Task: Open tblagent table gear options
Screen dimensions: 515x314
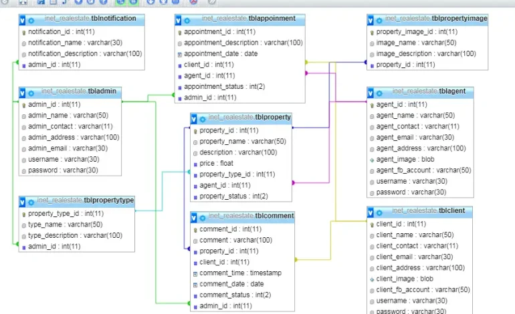Action: point(379,94)
